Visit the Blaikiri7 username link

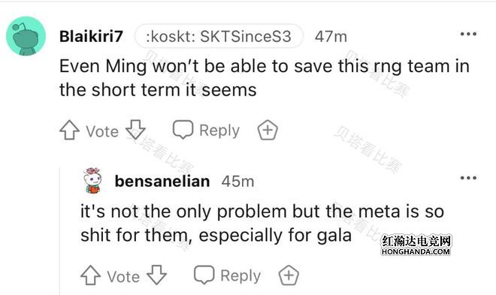(91, 36)
